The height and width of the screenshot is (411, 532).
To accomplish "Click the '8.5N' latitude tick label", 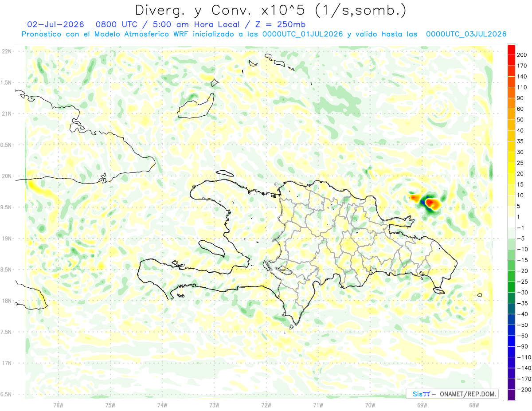I will [x=6, y=270].
